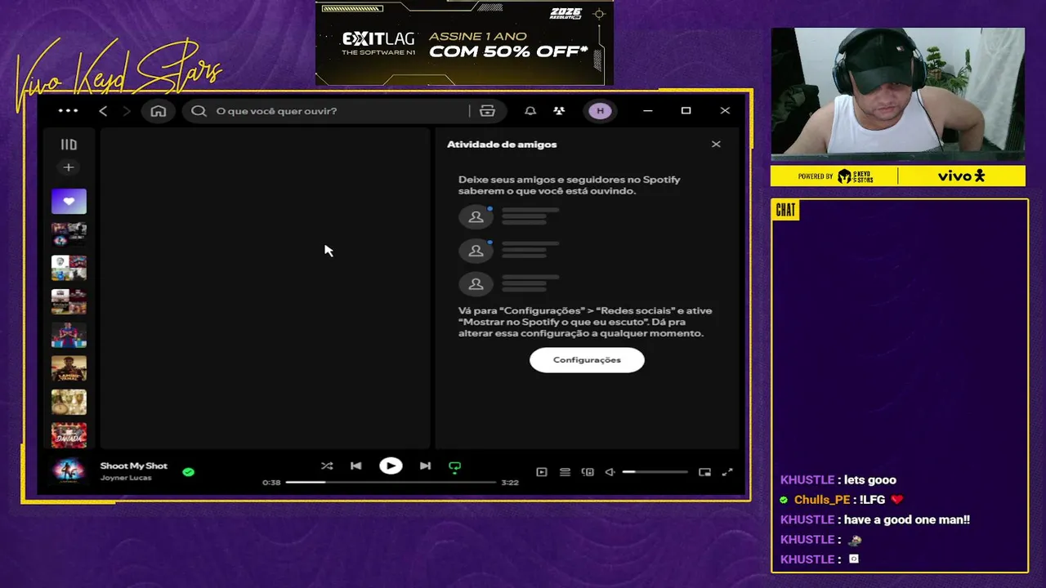Image resolution: width=1046 pixels, height=588 pixels.
Task: Seek on the song progress bar
Action: 391,483
